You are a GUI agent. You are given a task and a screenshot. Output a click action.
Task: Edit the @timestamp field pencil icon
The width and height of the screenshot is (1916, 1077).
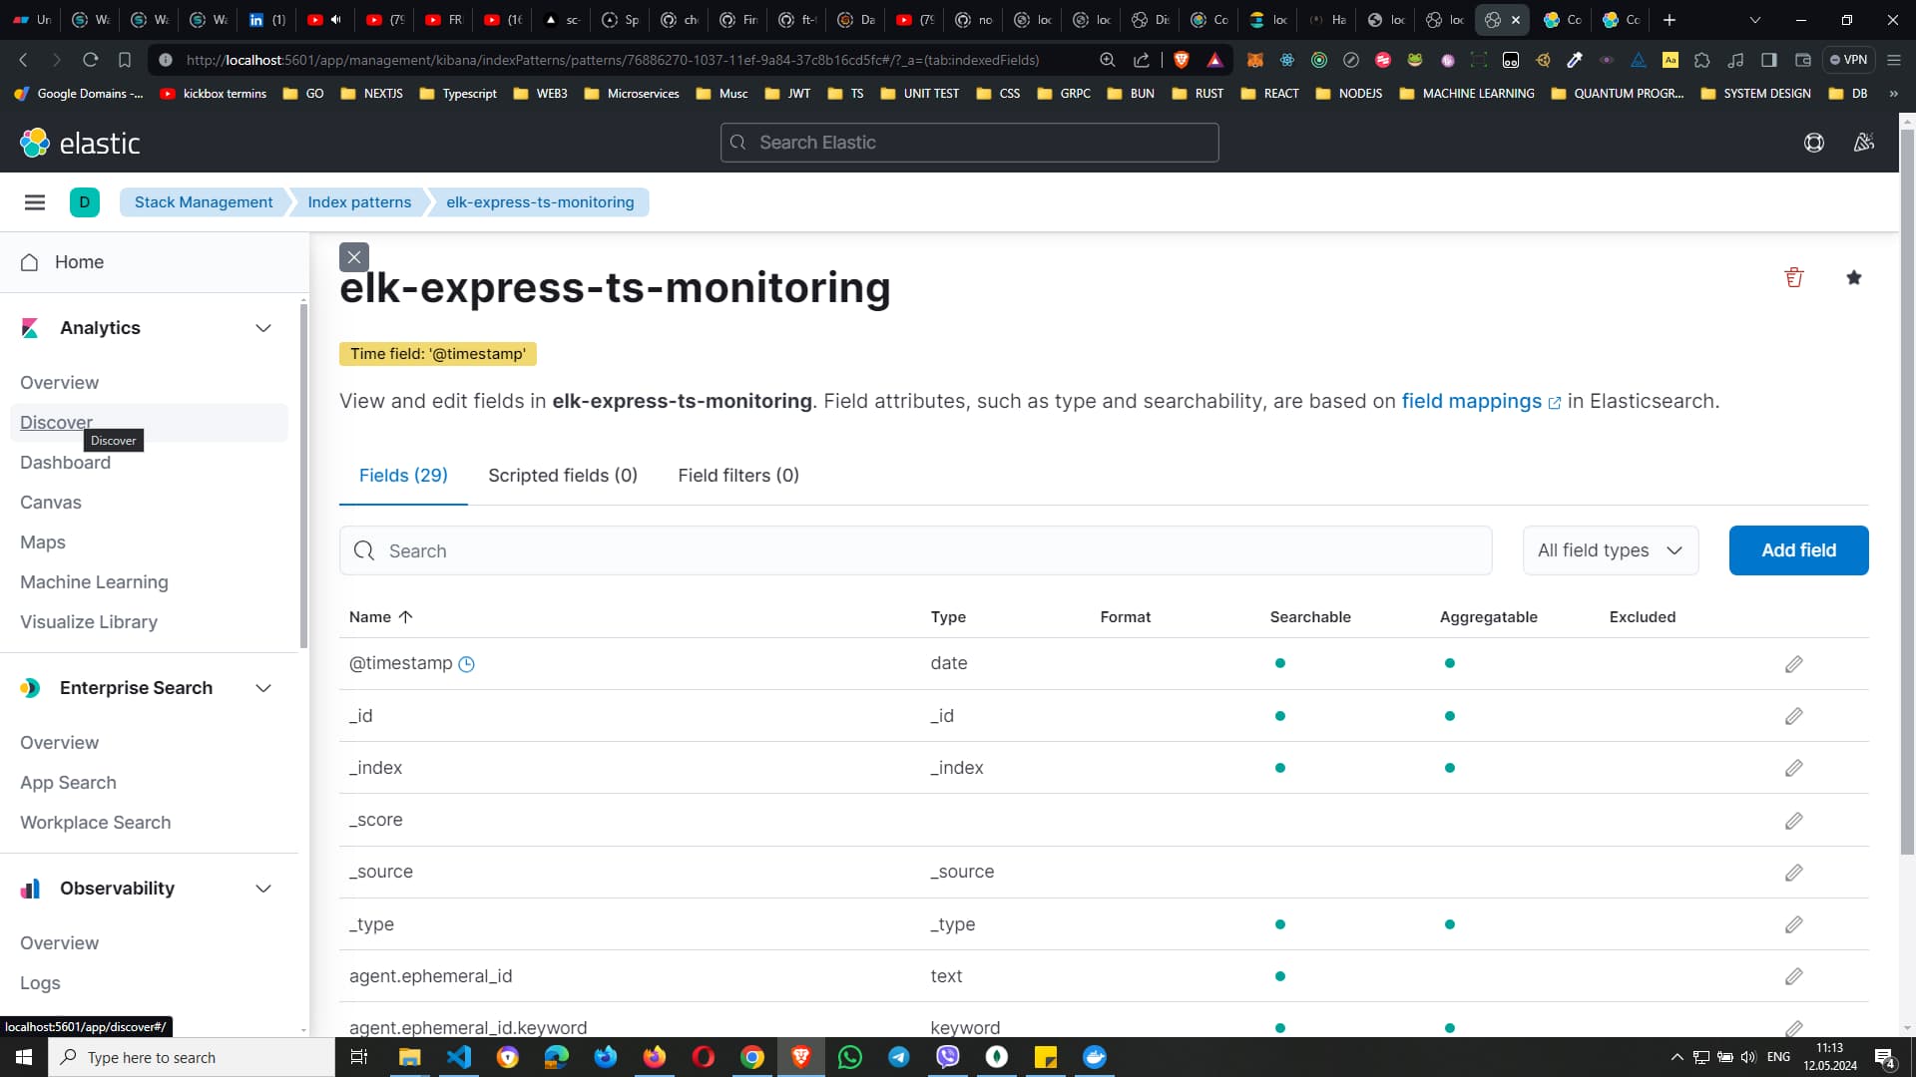coord(1793,664)
